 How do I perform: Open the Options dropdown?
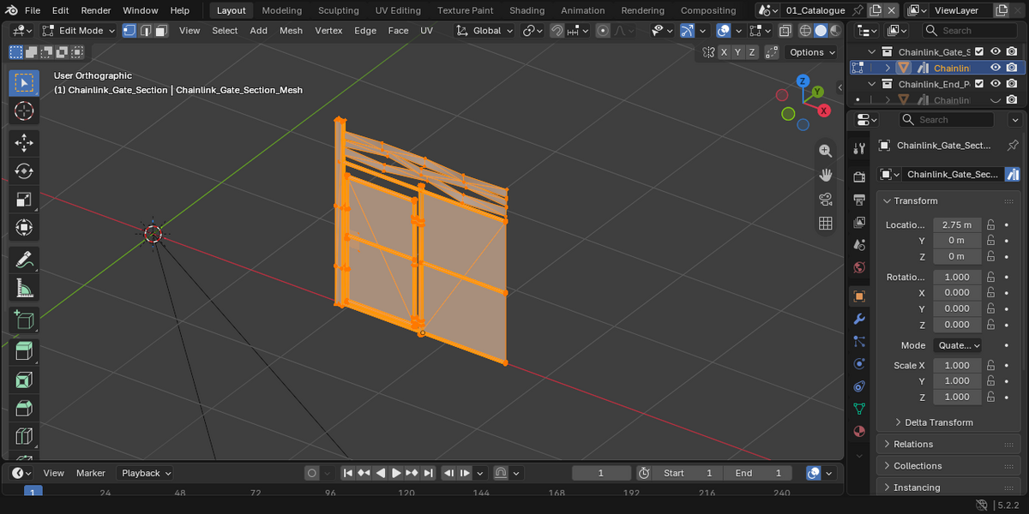811,52
